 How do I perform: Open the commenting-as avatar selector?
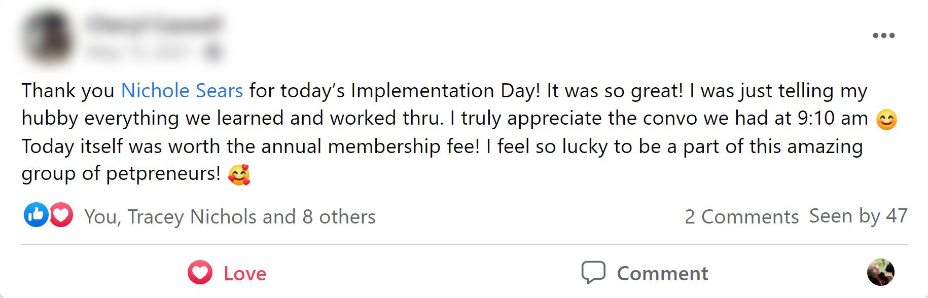coord(880,272)
